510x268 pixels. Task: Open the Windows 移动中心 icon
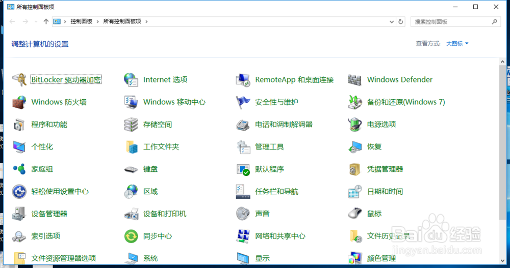131,102
